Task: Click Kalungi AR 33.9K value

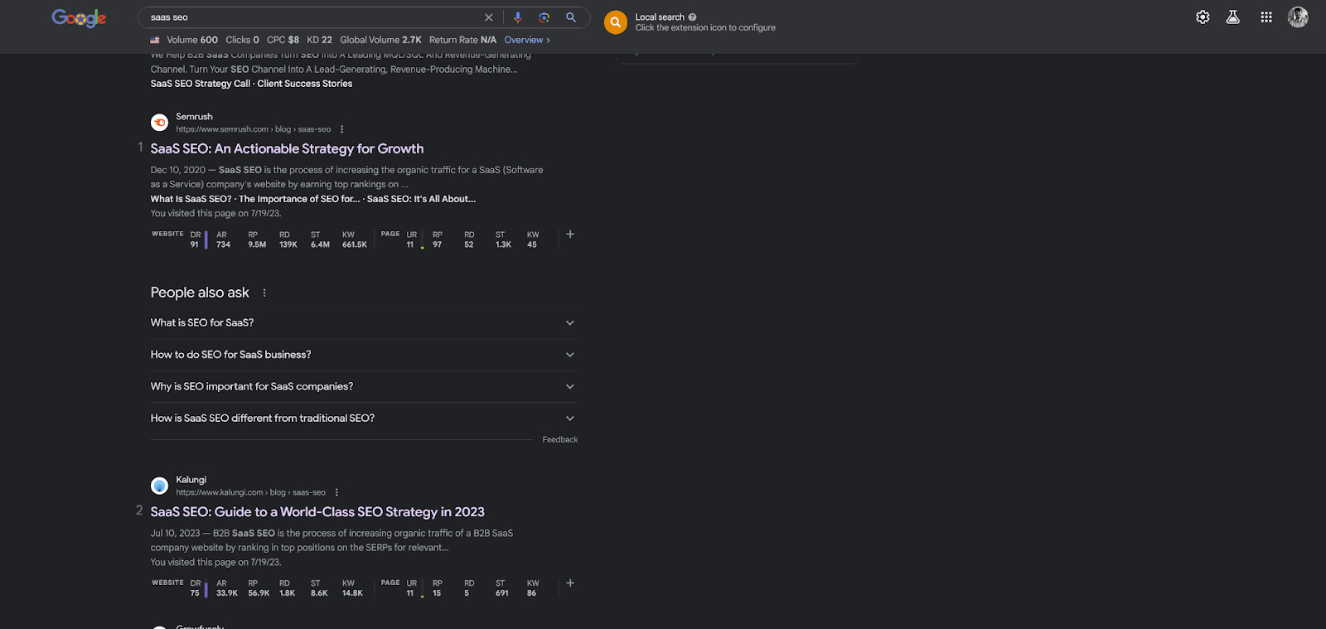Action: pyautogui.click(x=227, y=593)
